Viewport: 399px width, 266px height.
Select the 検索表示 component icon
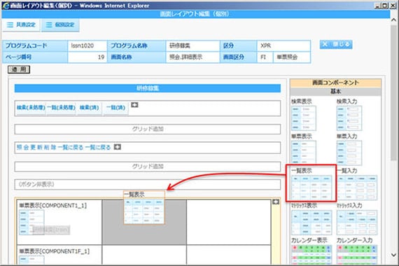tap(304, 118)
